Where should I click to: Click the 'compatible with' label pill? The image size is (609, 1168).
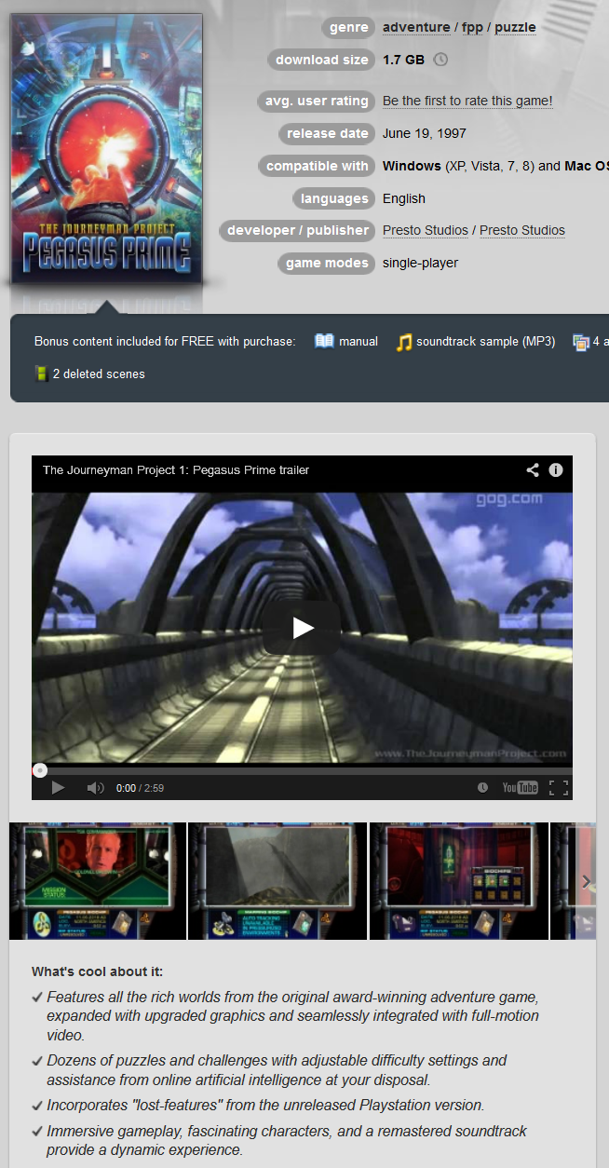317,166
